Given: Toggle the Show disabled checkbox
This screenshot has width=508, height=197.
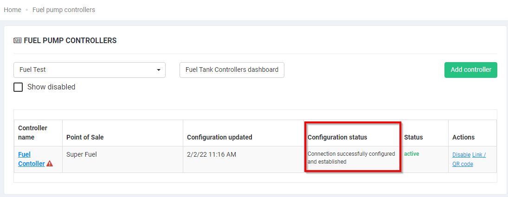Looking at the screenshot, I should tap(18, 87).
